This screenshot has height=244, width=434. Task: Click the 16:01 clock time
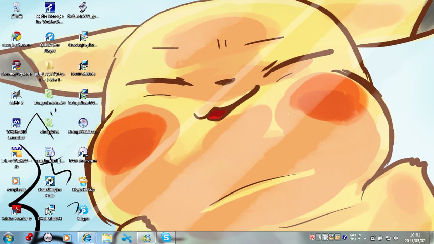(x=415, y=235)
